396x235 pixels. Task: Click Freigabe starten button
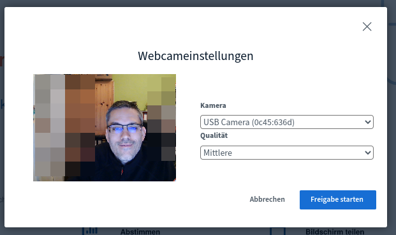click(x=338, y=200)
